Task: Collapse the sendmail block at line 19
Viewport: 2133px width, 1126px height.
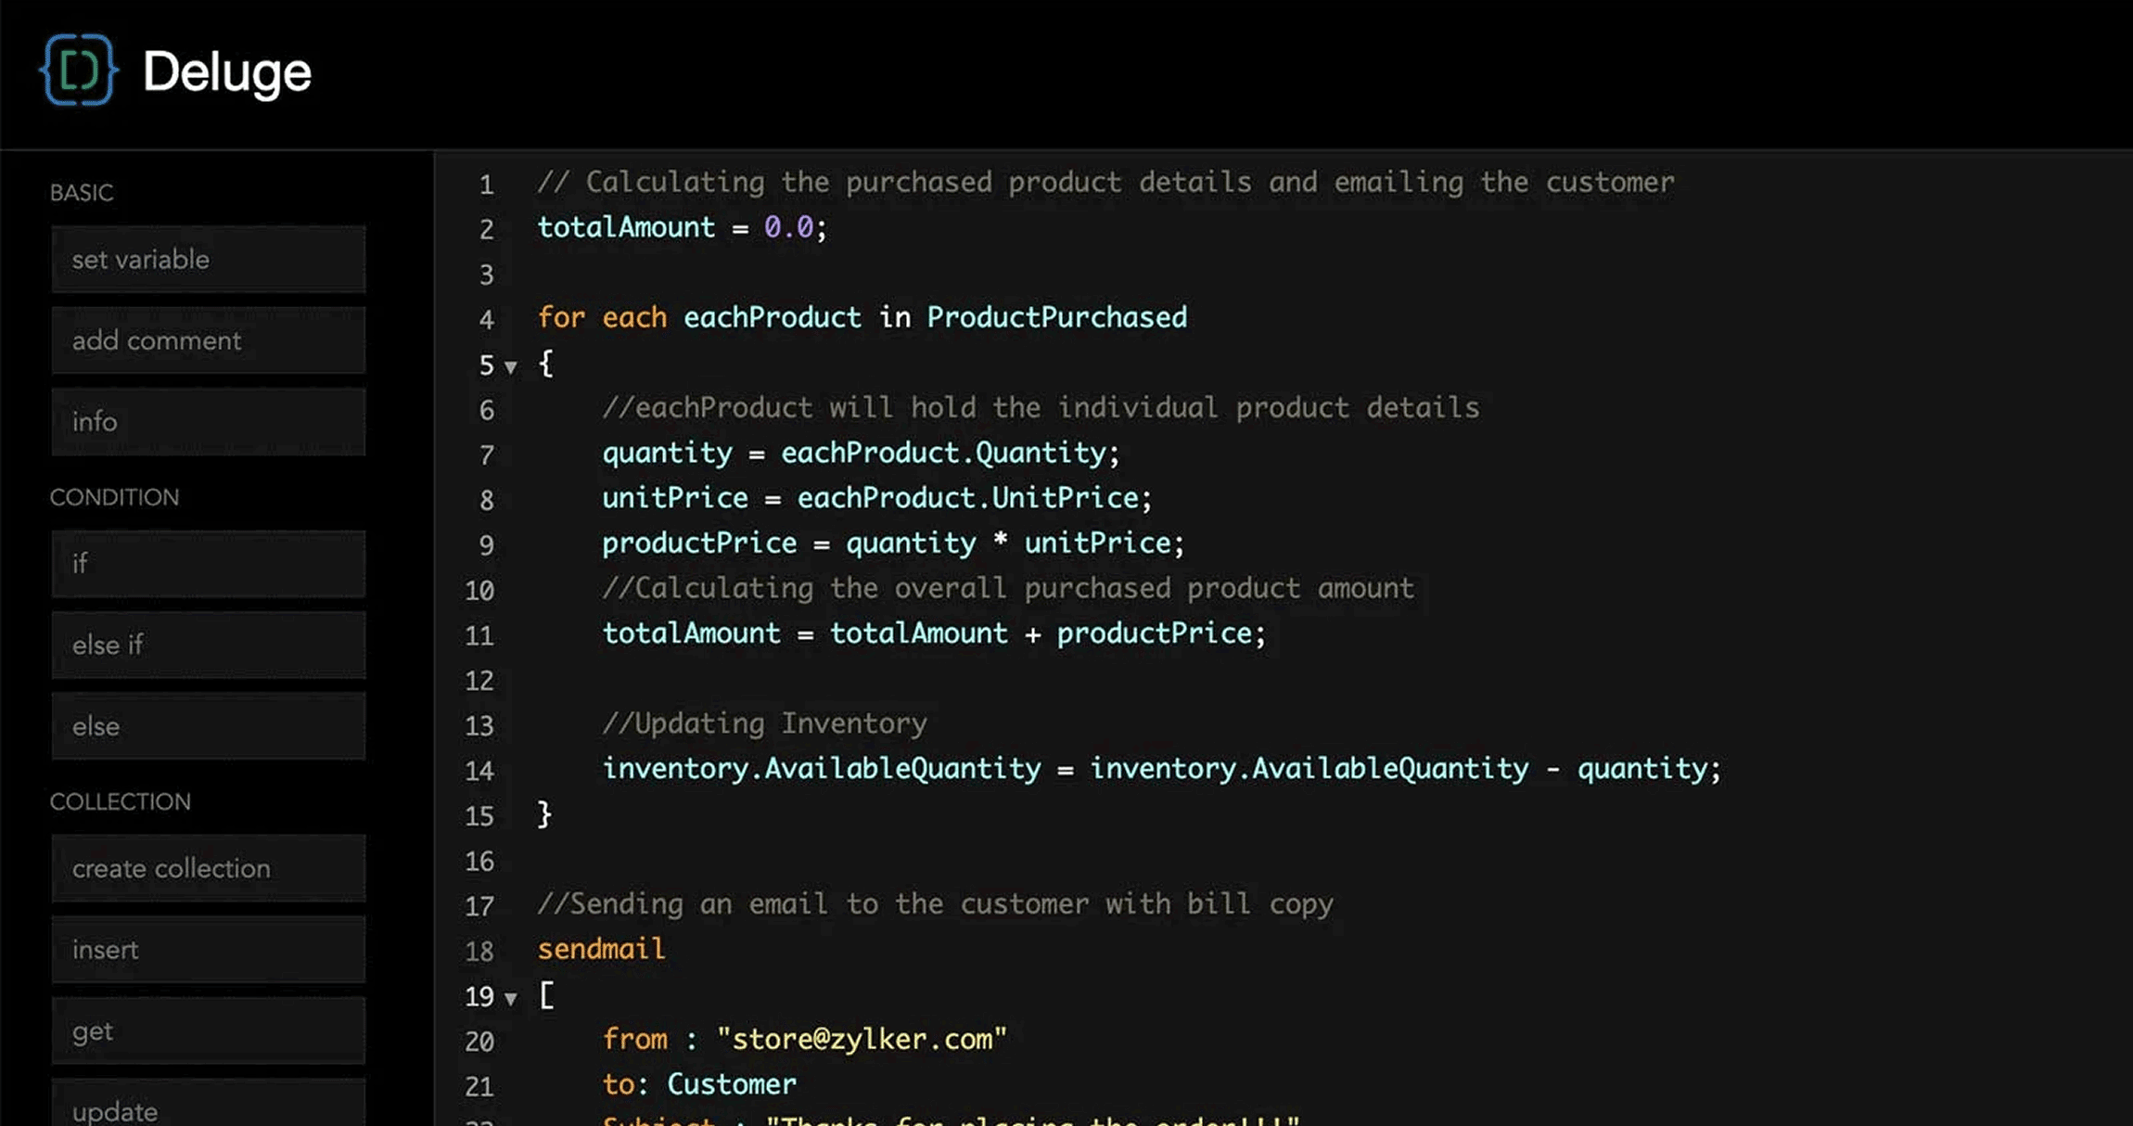Action: [510, 999]
